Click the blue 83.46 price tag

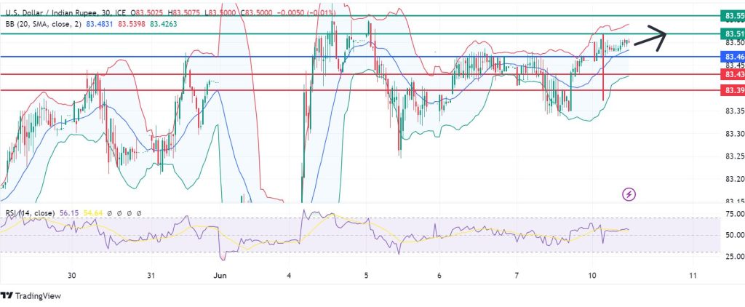(733, 57)
